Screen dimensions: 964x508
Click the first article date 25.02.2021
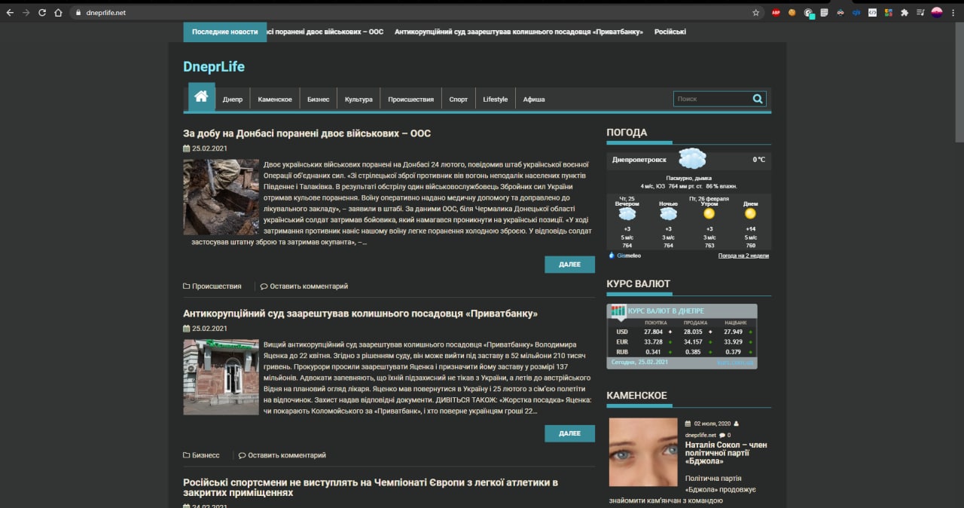[x=209, y=148]
